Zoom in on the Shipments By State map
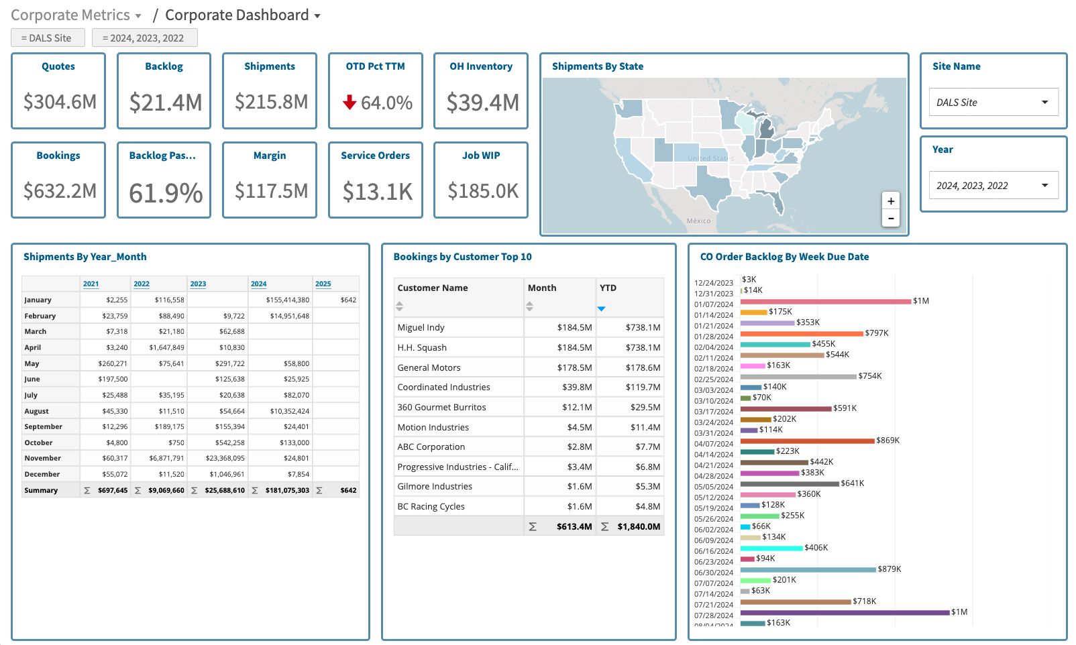The image size is (1076, 645). [x=890, y=201]
